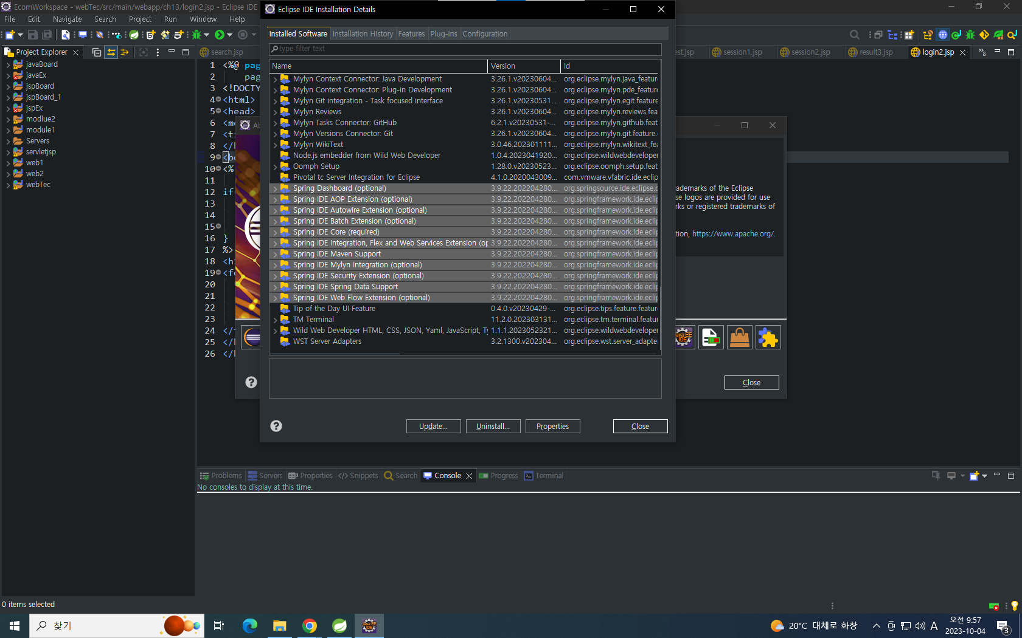Click the Open Console icon in Console view

click(x=974, y=476)
